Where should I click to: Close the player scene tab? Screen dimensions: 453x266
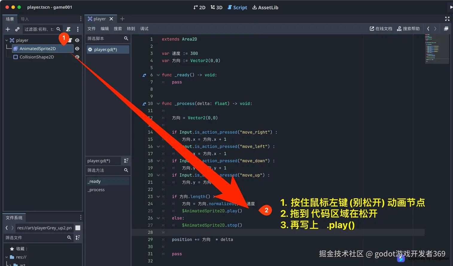[111, 19]
